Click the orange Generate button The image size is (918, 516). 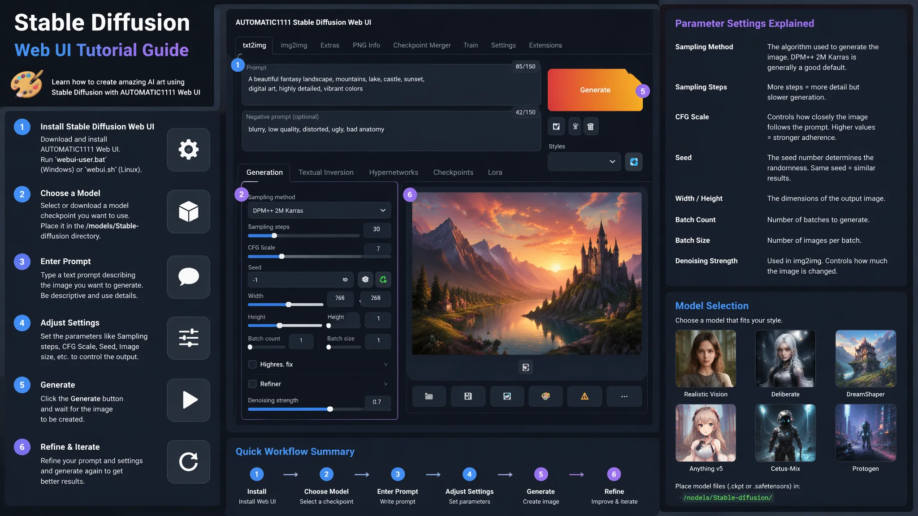(595, 90)
